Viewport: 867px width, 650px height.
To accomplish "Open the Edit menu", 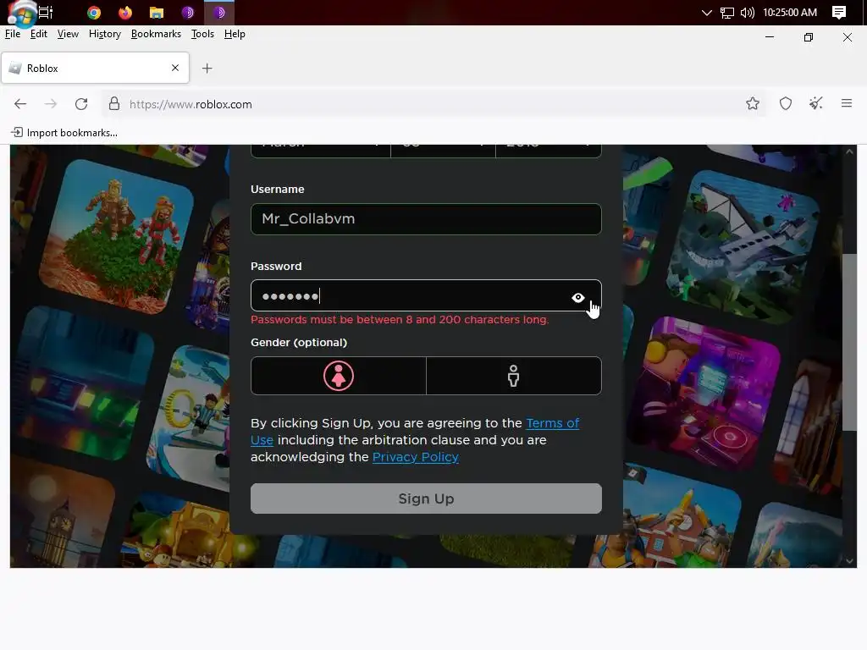I will coord(39,34).
